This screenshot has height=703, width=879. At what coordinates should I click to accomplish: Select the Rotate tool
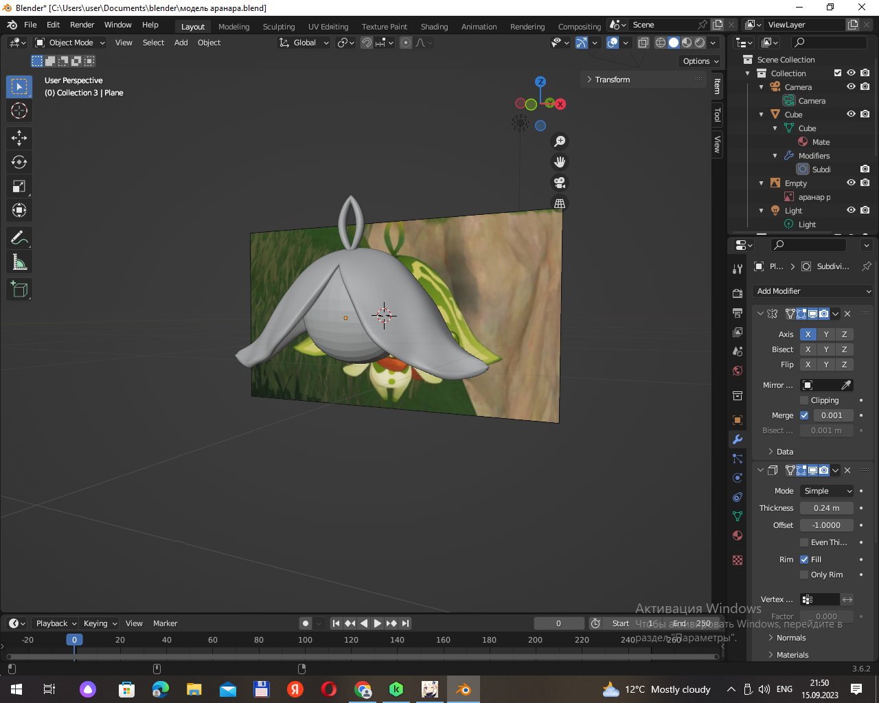(x=19, y=162)
